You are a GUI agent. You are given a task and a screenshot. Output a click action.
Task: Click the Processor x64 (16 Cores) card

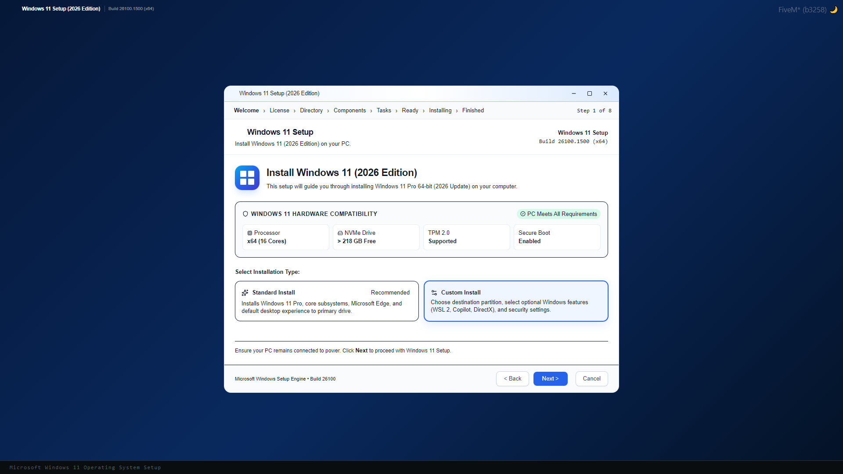click(x=285, y=237)
